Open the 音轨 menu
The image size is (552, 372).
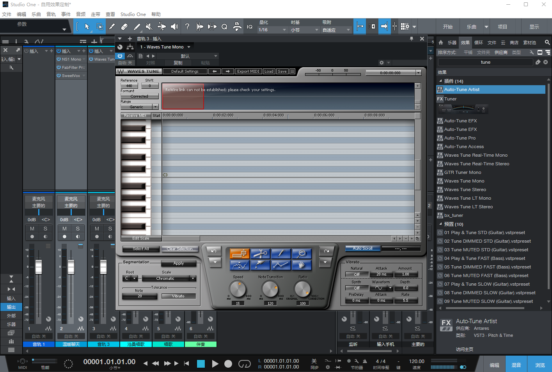click(x=51, y=14)
